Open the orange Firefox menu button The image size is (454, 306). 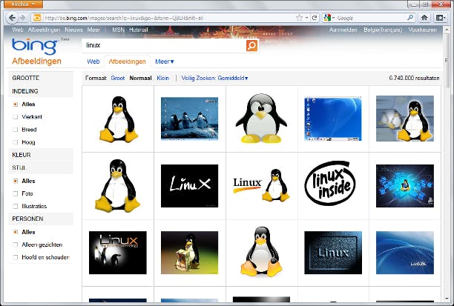(x=23, y=4)
